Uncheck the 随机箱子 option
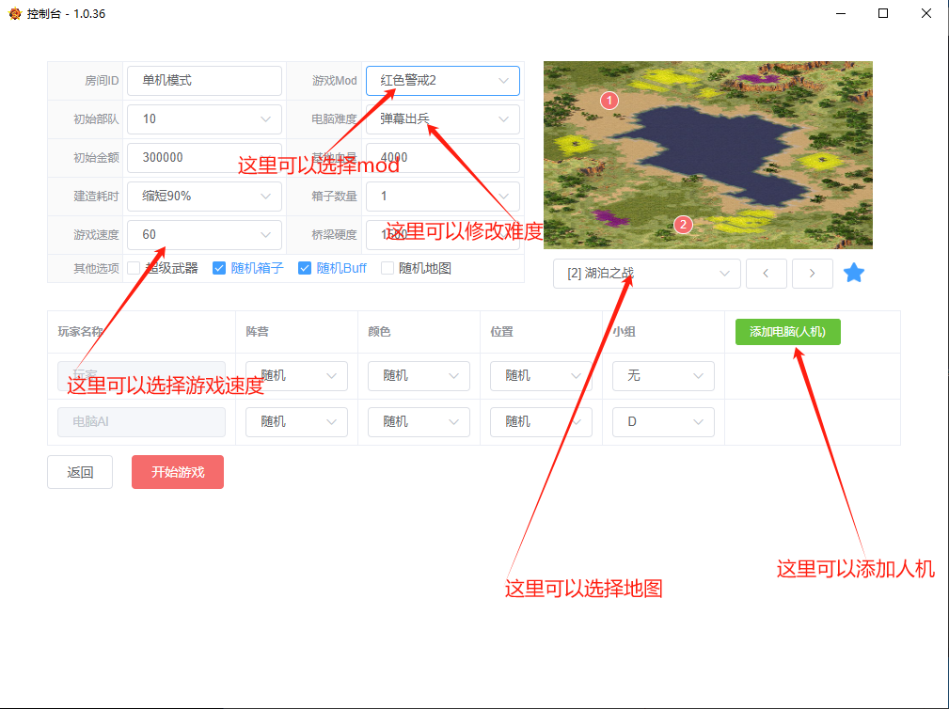Viewport: 949px width, 709px height. [x=218, y=268]
